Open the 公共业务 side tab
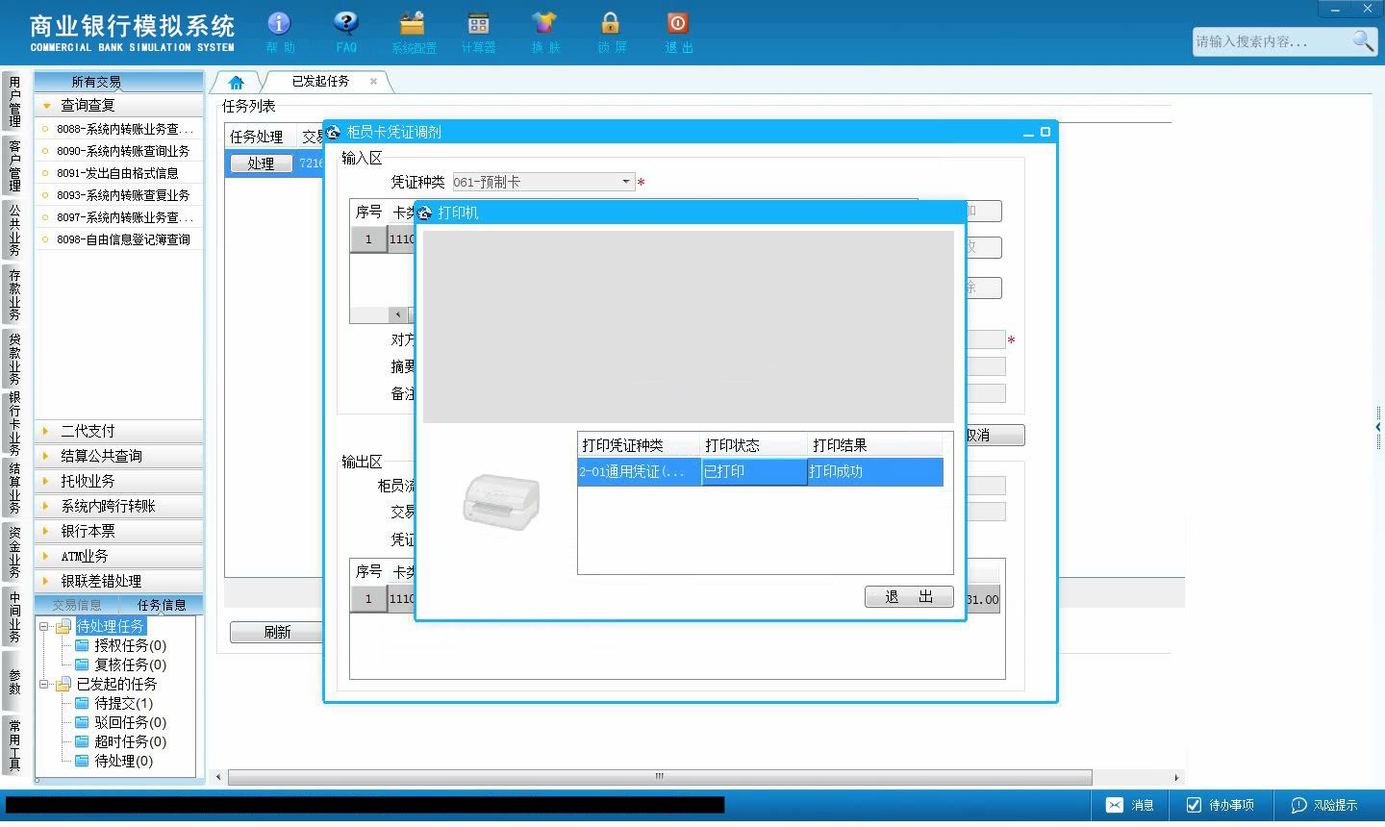Viewport: 1385px width, 827px height. pyautogui.click(x=13, y=230)
